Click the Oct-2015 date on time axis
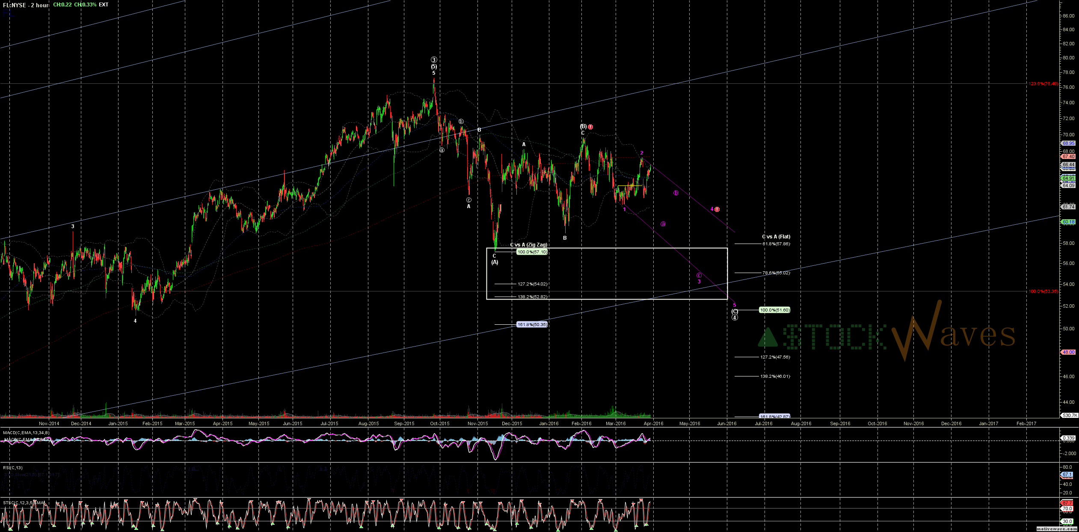The image size is (1079, 532). pyautogui.click(x=440, y=424)
